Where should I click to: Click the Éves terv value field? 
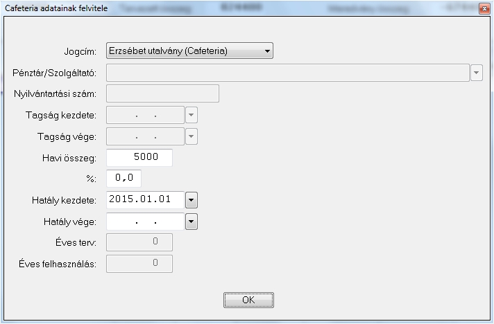(139, 242)
